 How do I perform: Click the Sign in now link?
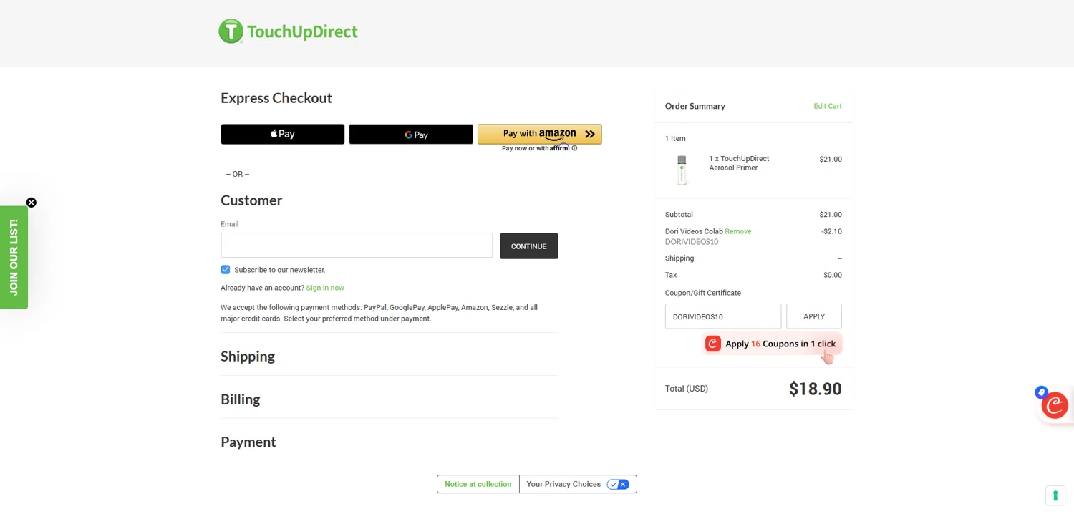325,288
